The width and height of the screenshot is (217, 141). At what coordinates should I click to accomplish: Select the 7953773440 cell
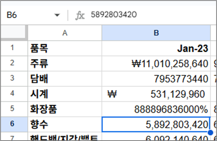pos(156,79)
